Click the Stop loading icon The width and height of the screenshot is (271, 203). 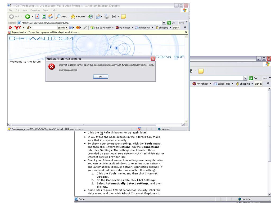37,17
